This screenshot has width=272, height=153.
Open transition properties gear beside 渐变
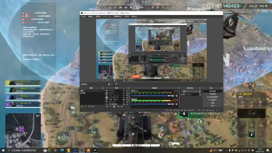click(x=200, y=91)
